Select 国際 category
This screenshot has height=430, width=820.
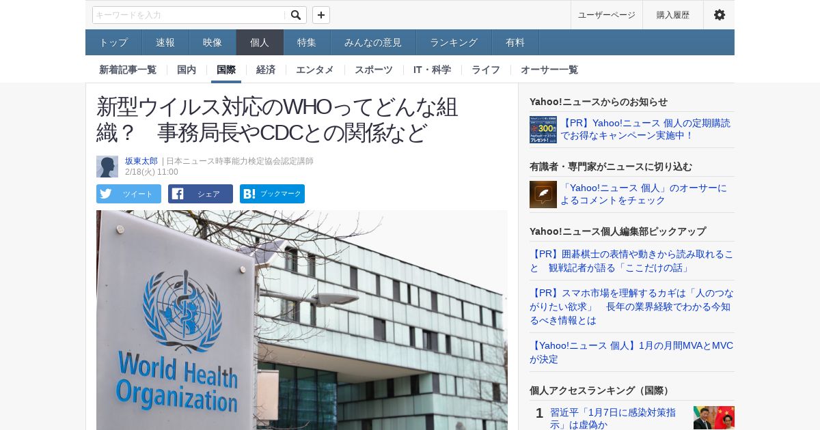pyautogui.click(x=226, y=70)
